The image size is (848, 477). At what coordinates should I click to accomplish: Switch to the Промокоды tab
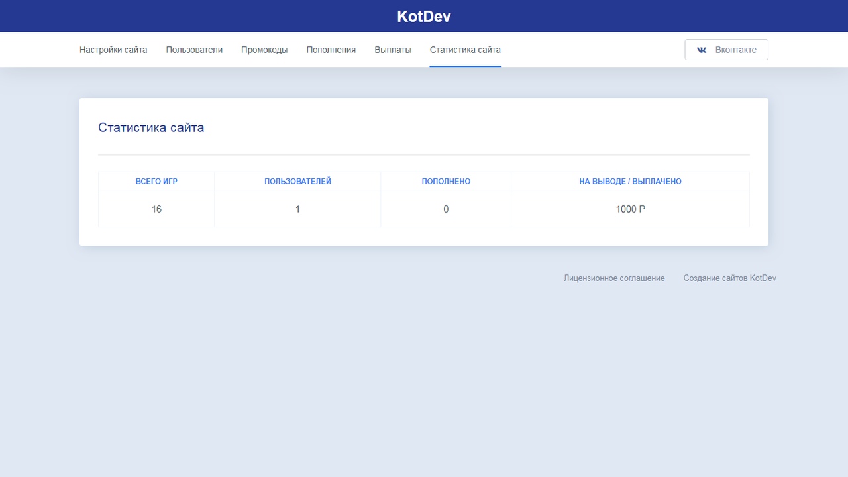click(264, 50)
